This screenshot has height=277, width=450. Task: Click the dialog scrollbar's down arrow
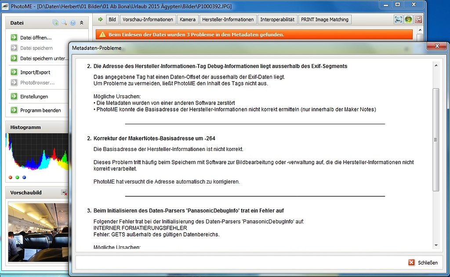(436, 245)
